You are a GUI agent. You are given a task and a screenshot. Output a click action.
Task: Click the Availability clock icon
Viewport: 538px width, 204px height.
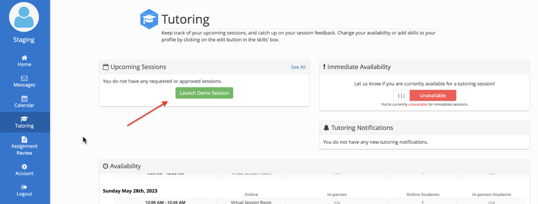(105, 166)
